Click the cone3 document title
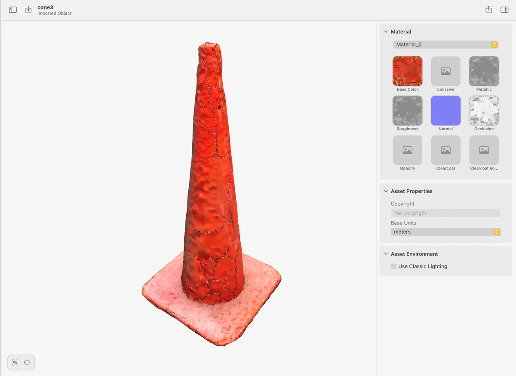The width and height of the screenshot is (516, 376). (46, 7)
